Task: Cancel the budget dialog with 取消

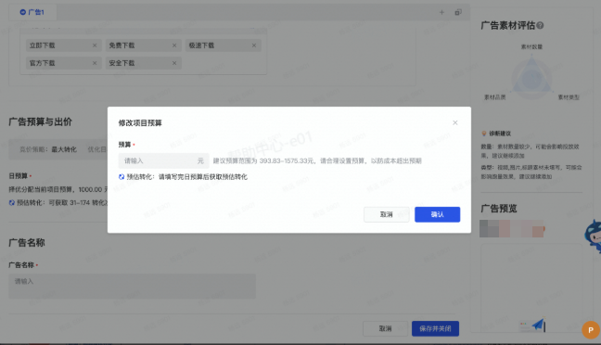Action: pos(387,214)
